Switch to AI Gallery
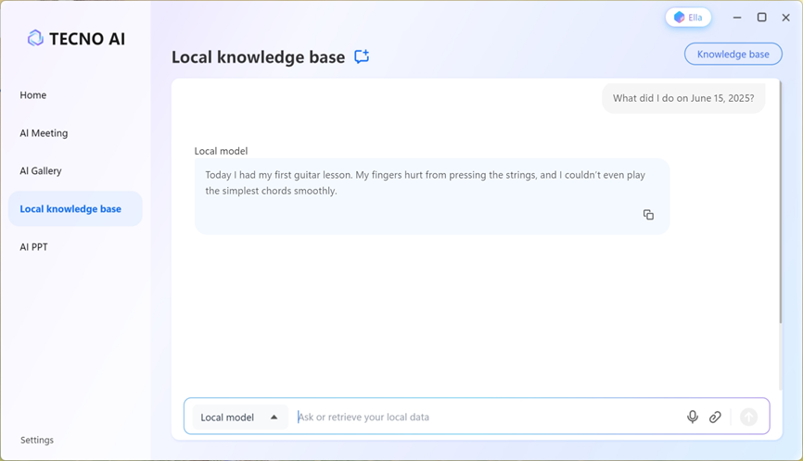 click(x=41, y=171)
